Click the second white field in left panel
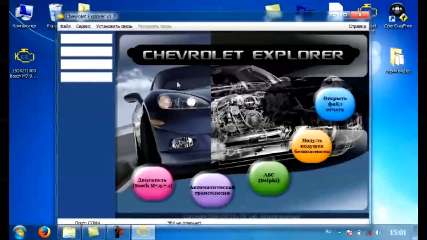The width and height of the screenshot is (427, 240). [x=86, y=51]
